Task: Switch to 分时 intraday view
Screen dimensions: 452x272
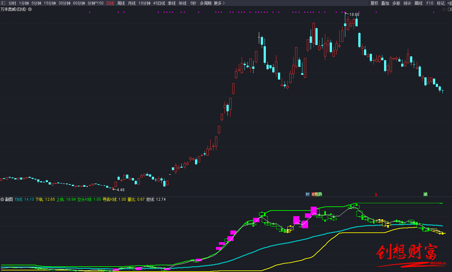Action: [12, 3]
